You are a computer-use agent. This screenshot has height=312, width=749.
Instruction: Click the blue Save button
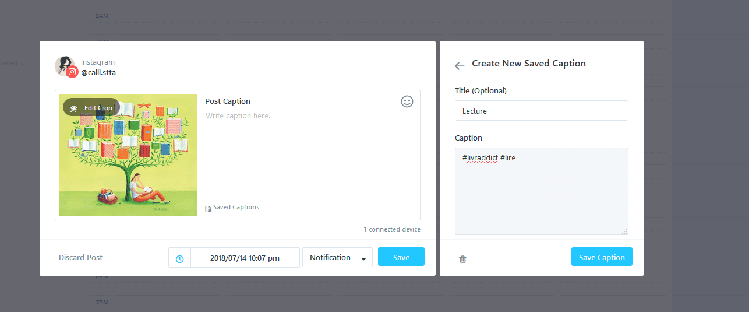click(401, 257)
